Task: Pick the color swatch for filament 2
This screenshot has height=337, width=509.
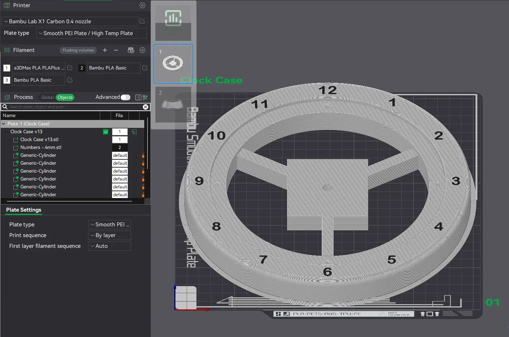Action: tap(82, 68)
